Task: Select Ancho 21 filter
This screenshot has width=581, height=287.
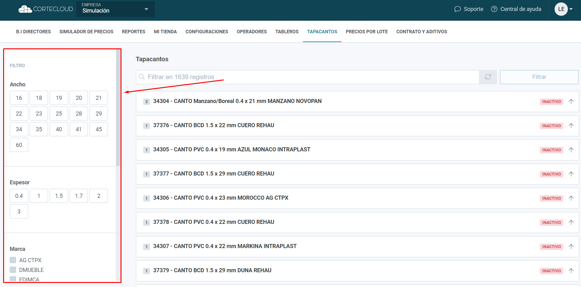Action: click(99, 98)
